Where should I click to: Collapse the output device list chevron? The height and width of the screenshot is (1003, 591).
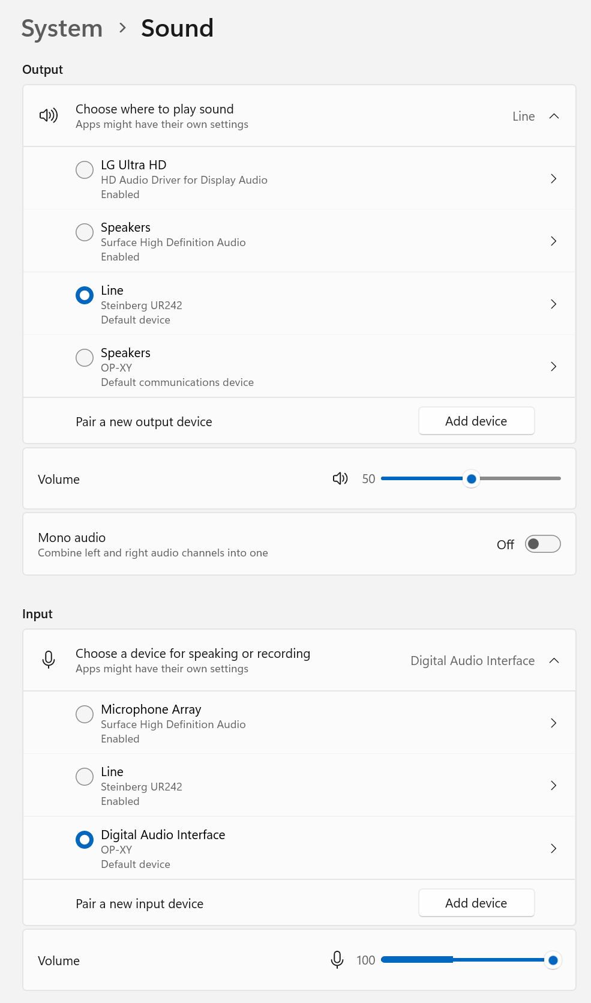point(554,116)
